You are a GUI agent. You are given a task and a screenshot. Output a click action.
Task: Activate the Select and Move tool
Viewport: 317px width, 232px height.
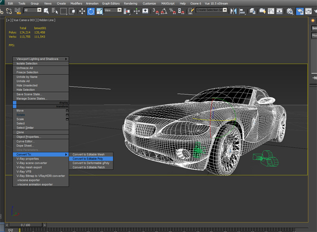click(82, 11)
